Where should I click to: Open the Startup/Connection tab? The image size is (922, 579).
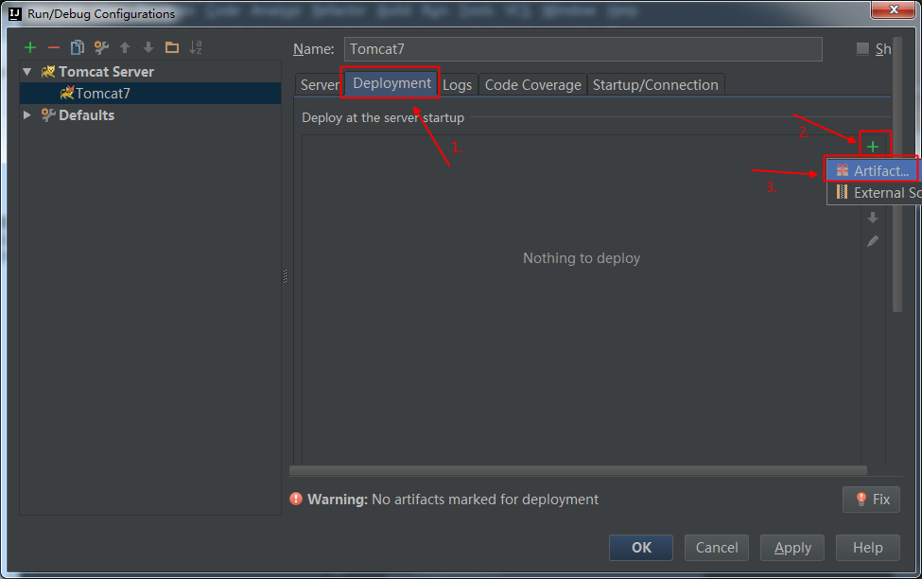click(x=655, y=85)
